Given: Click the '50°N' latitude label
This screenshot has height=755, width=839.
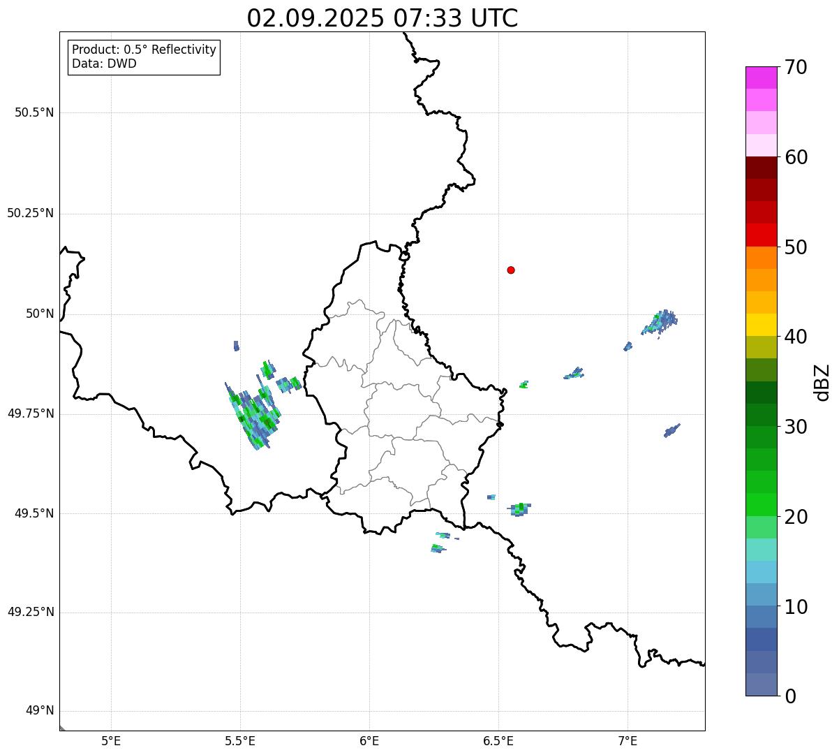Looking at the screenshot, I should pyautogui.click(x=40, y=314).
